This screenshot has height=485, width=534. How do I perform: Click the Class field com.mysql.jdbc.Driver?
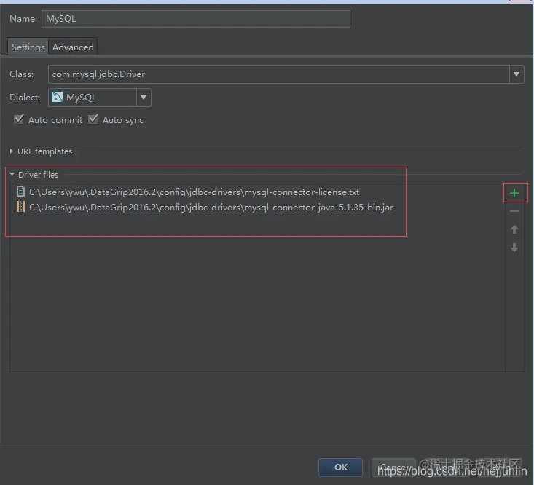(278, 74)
